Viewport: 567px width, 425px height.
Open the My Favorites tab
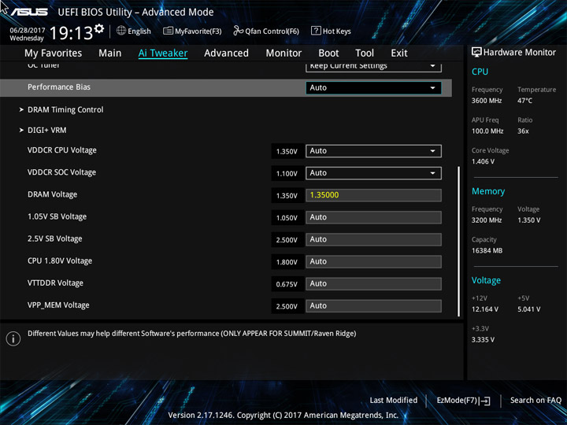(54, 54)
